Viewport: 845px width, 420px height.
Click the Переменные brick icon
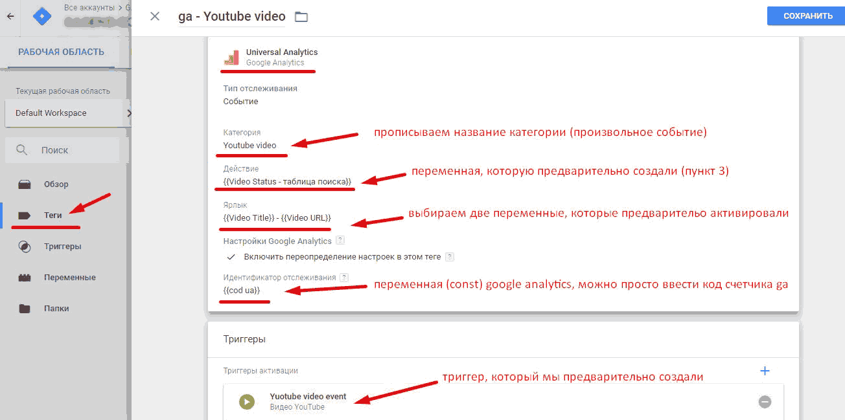(25, 278)
